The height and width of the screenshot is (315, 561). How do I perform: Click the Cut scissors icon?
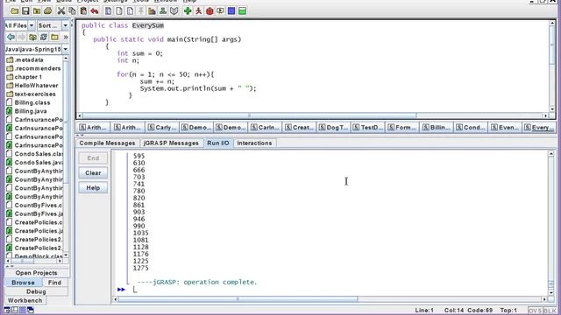tap(61, 11)
